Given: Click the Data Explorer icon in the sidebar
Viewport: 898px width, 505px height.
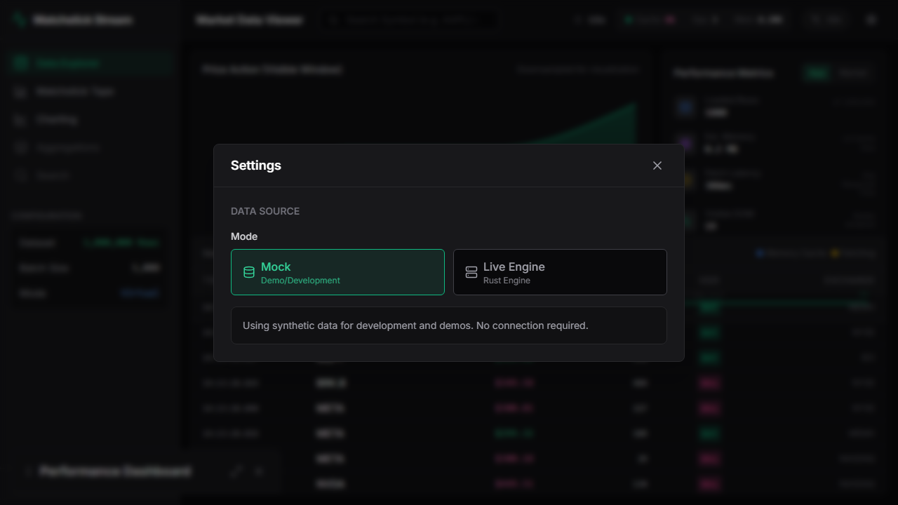Looking at the screenshot, I should pos(21,62).
